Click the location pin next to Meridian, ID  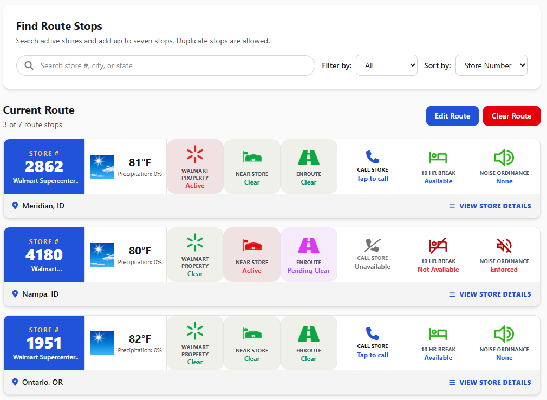click(15, 206)
